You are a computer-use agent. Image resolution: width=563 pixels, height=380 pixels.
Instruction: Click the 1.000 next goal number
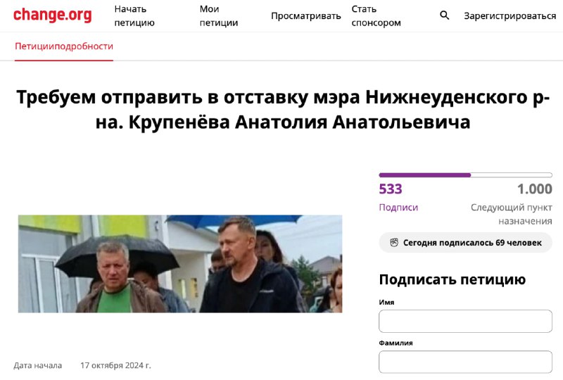(x=534, y=189)
